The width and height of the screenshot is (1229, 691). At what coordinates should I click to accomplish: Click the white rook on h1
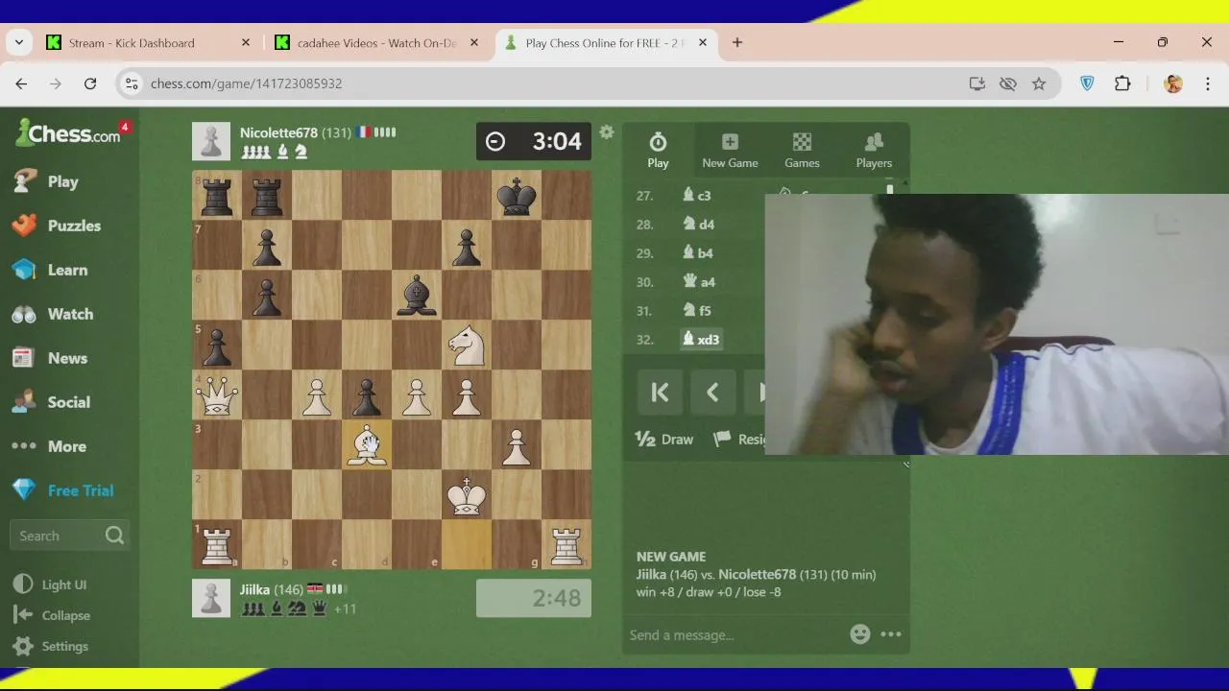[566, 544]
